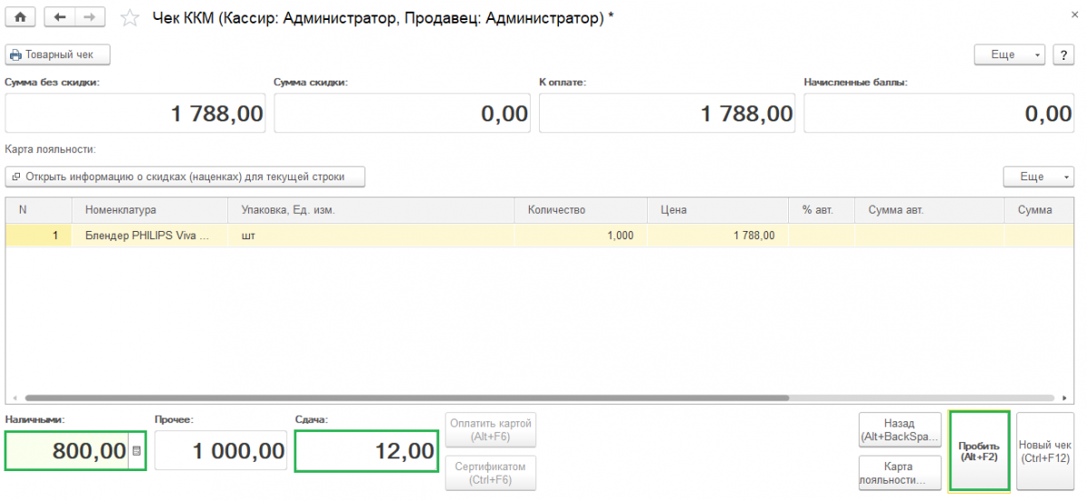This screenshot has width=1087, height=501.
Task: Open the calculator in the Наличными field
Action: click(x=137, y=450)
